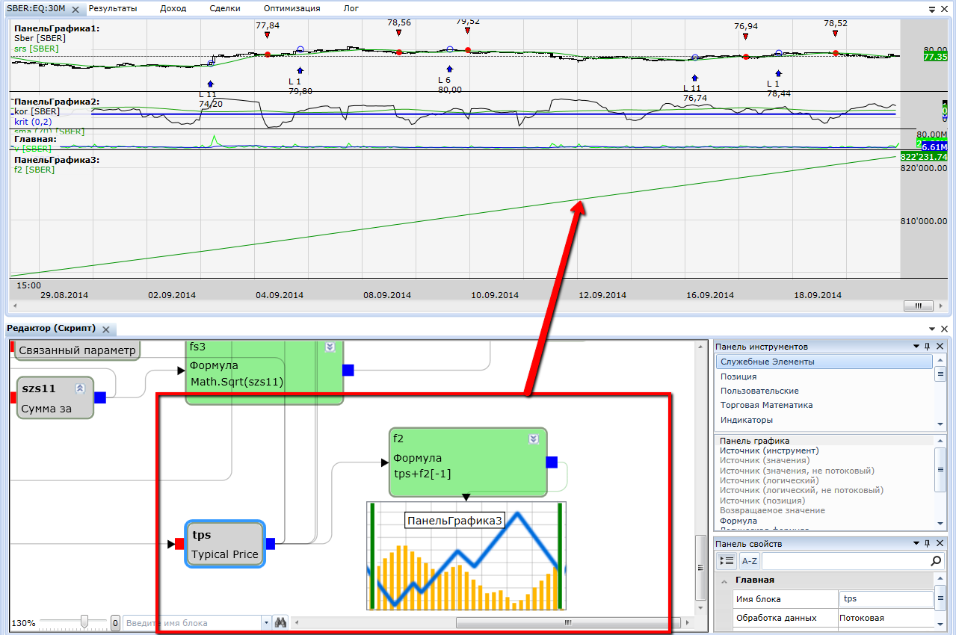Expand the f2 formula block chevron
The width and height of the screenshot is (956, 635).
(x=533, y=439)
